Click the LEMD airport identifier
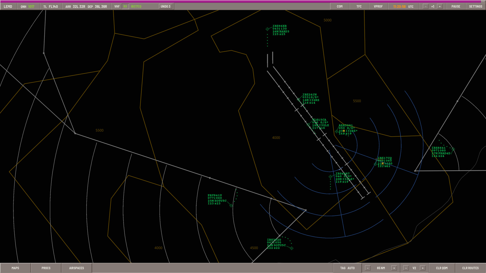 point(8,7)
